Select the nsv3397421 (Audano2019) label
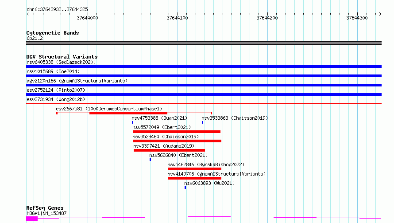 [x=164, y=146]
